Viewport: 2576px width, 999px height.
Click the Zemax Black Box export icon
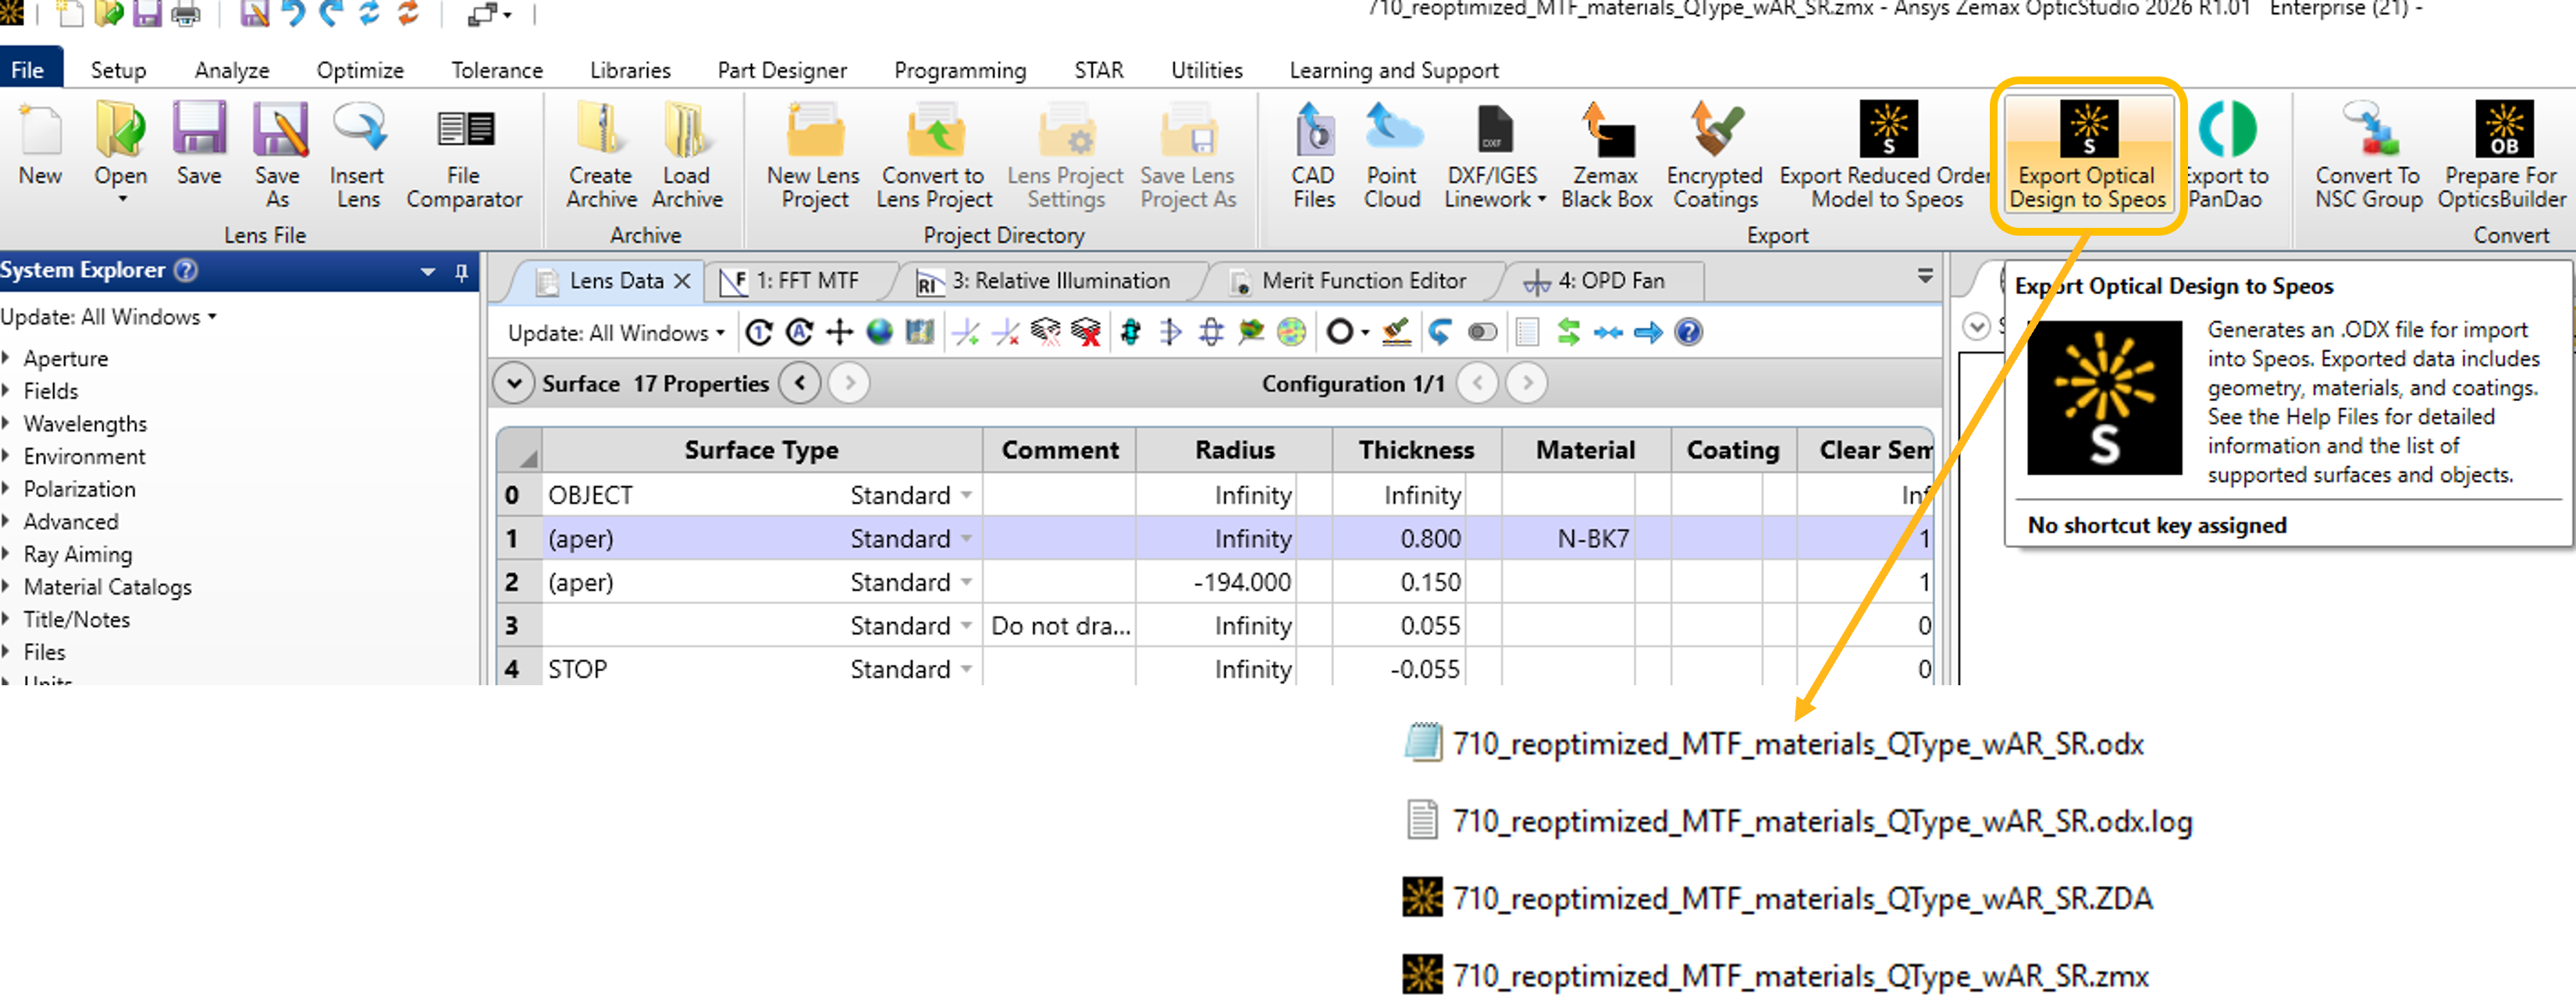pos(1606,154)
